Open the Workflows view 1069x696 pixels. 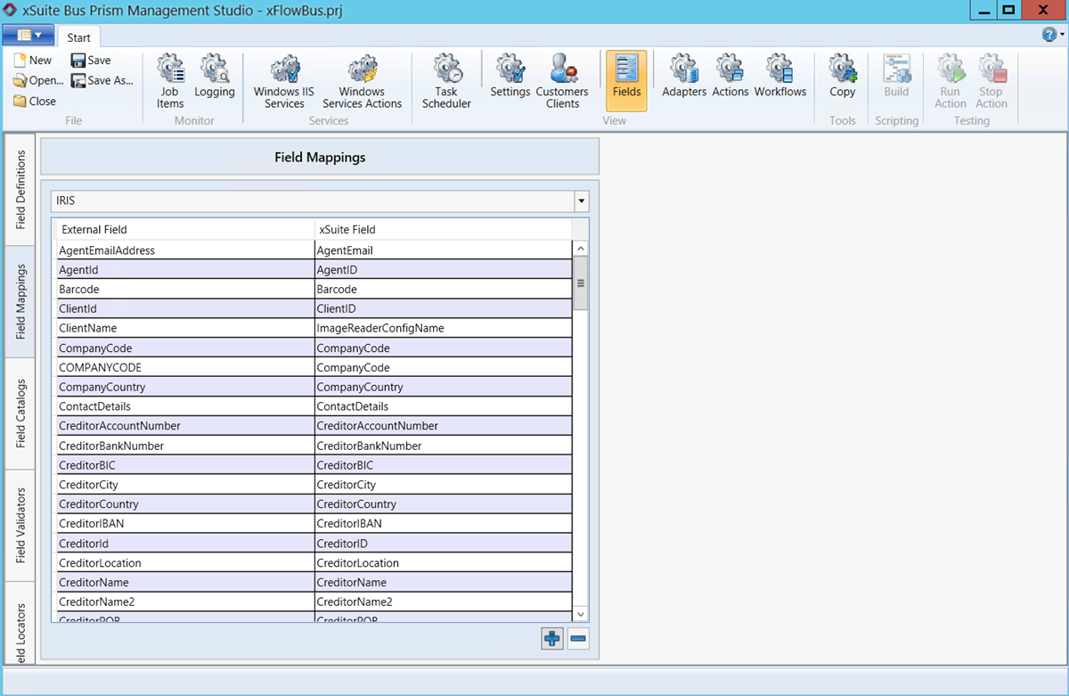pos(779,80)
